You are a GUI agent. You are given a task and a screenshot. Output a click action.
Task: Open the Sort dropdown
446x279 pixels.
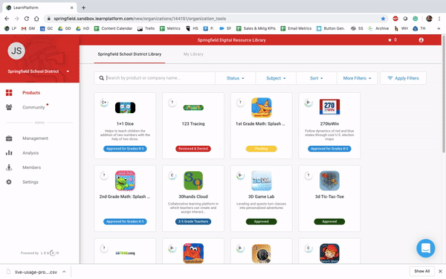317,78
